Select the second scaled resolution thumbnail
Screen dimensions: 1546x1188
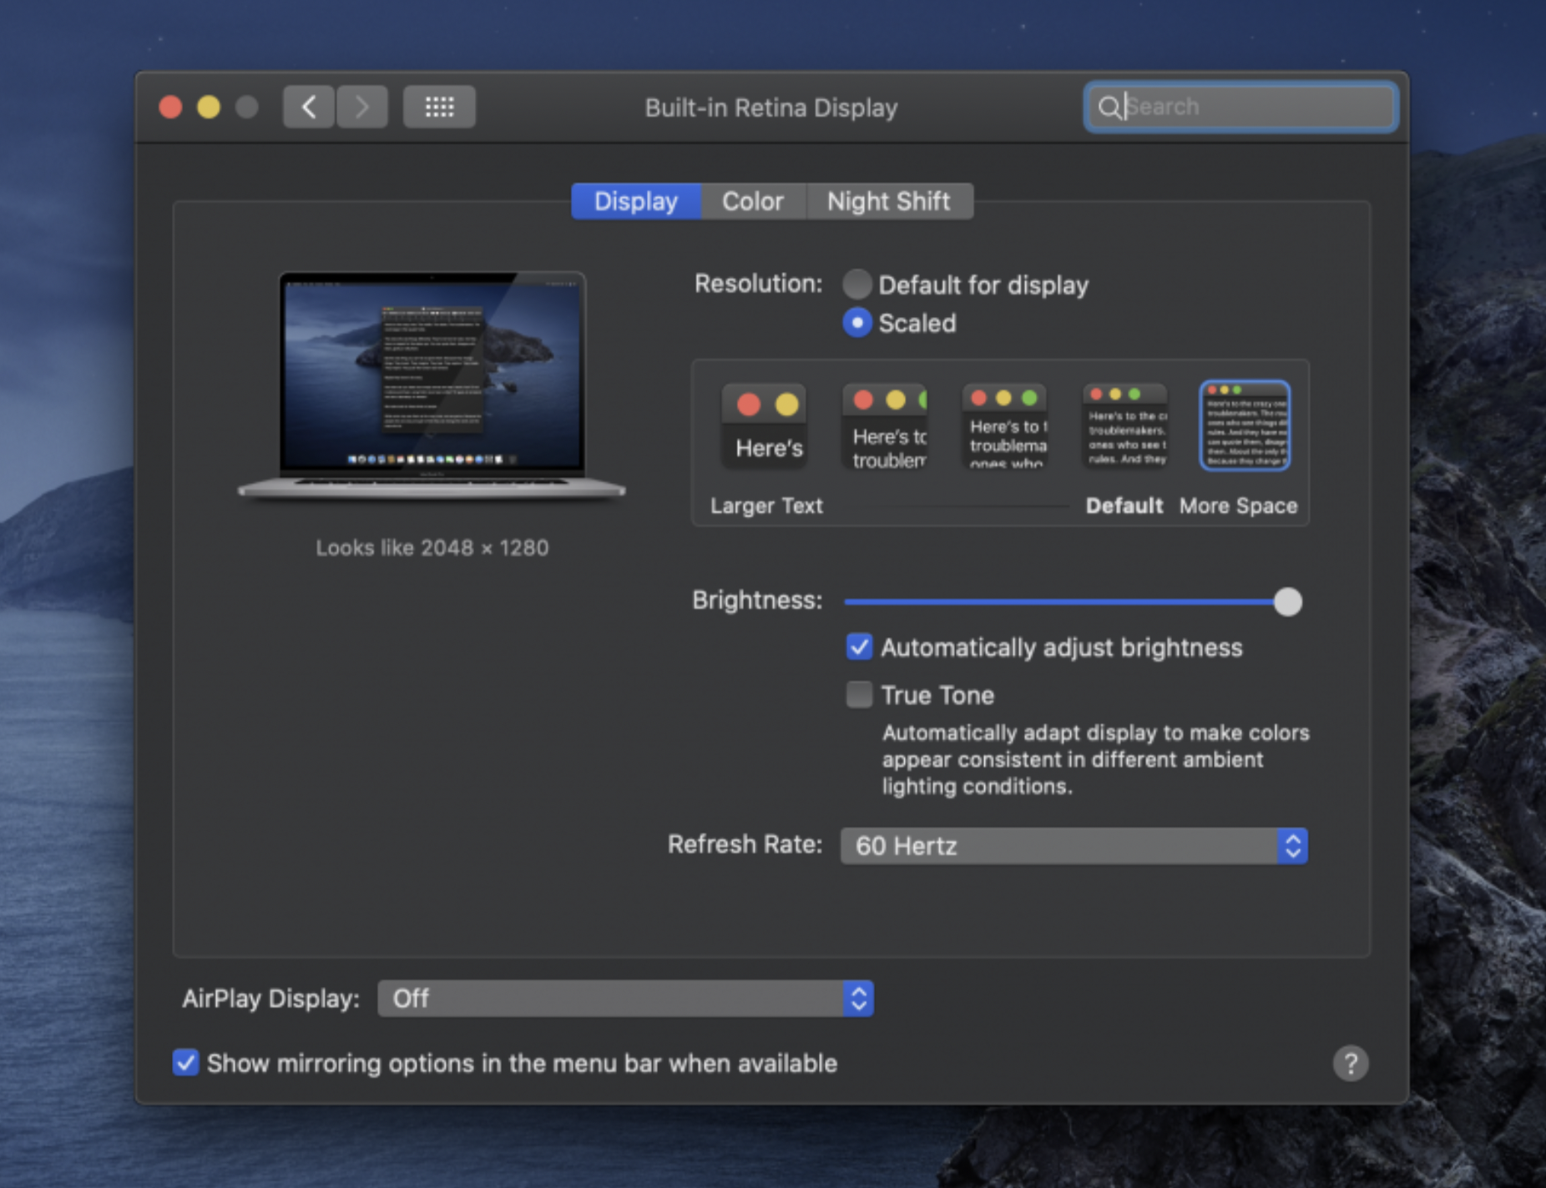(886, 425)
